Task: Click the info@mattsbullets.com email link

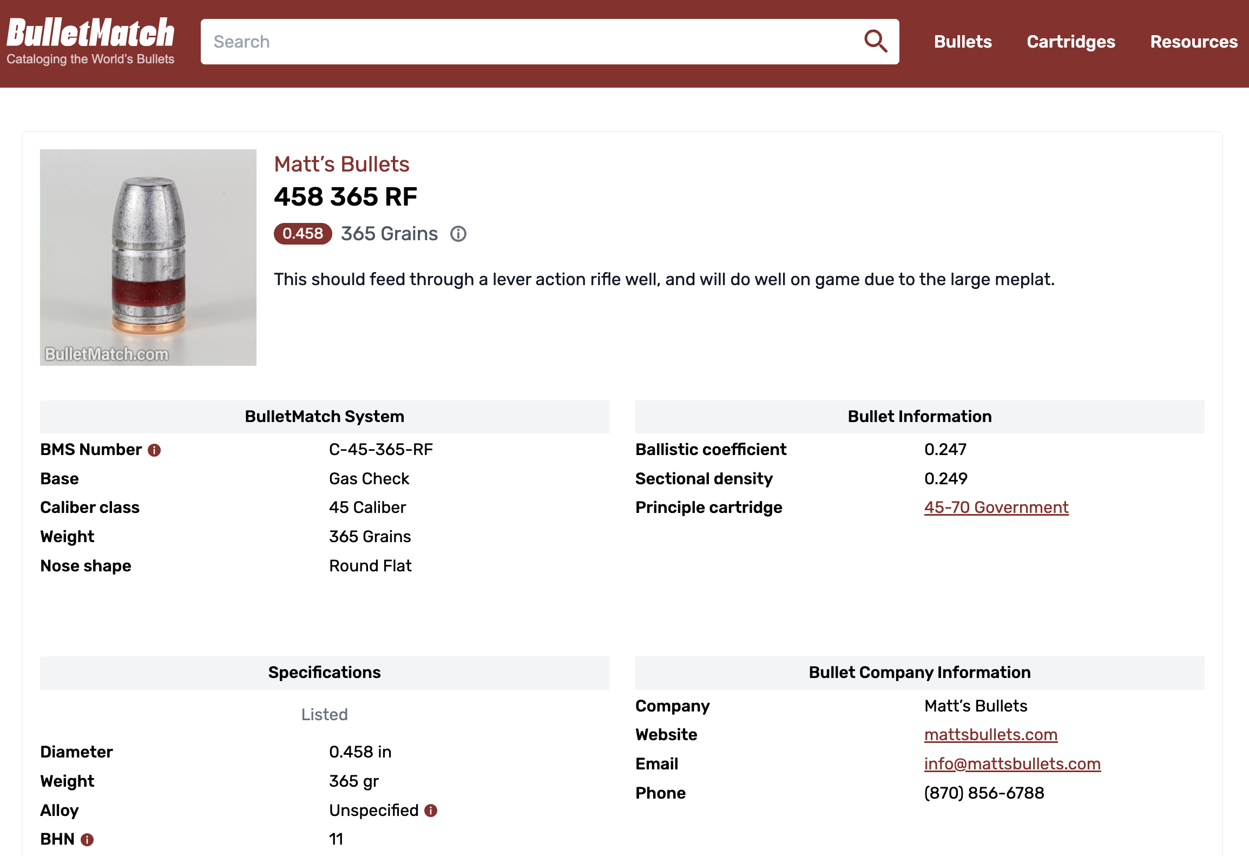Action: pyautogui.click(x=1012, y=764)
